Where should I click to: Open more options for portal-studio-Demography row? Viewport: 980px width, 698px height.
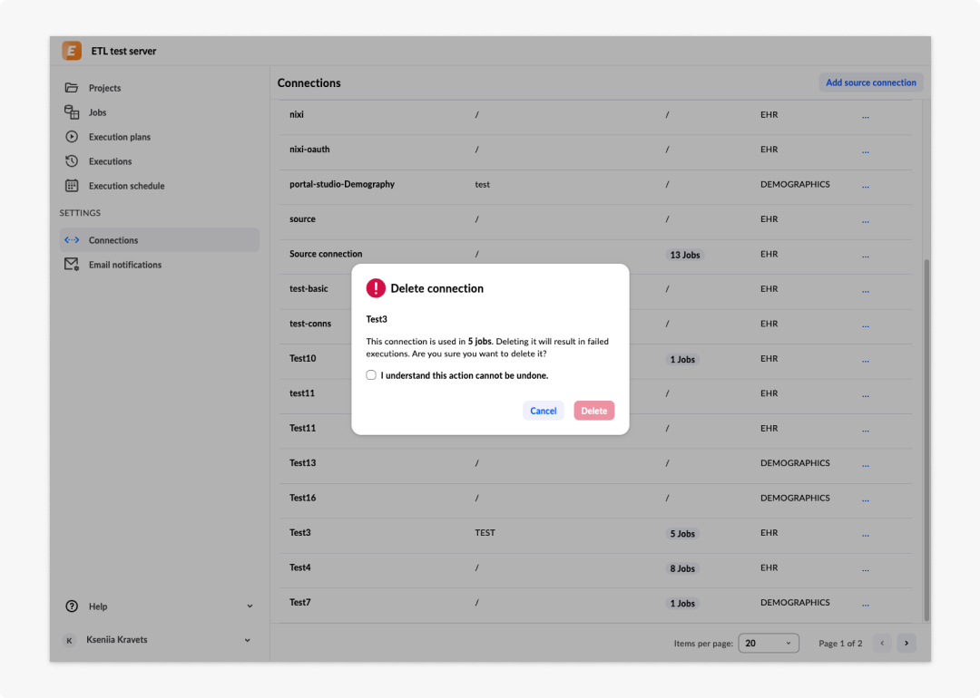(866, 186)
